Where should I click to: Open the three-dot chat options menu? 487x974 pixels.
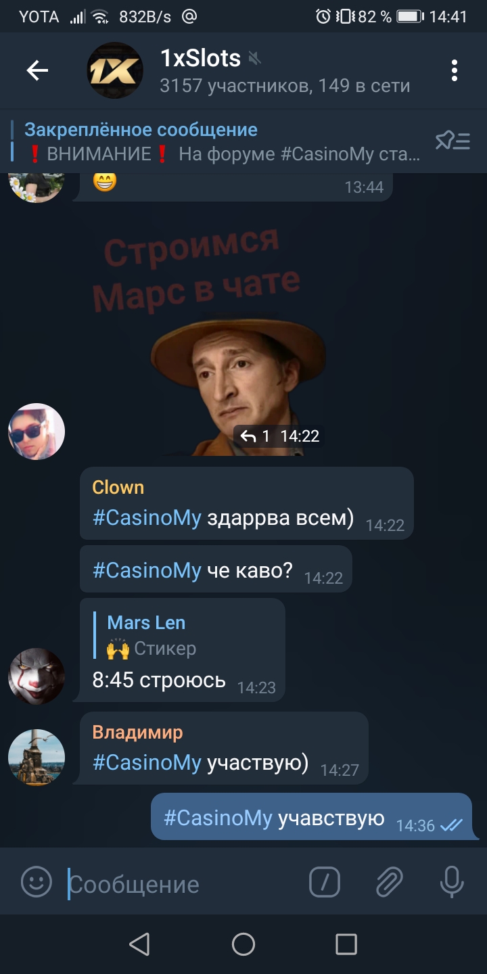[455, 70]
